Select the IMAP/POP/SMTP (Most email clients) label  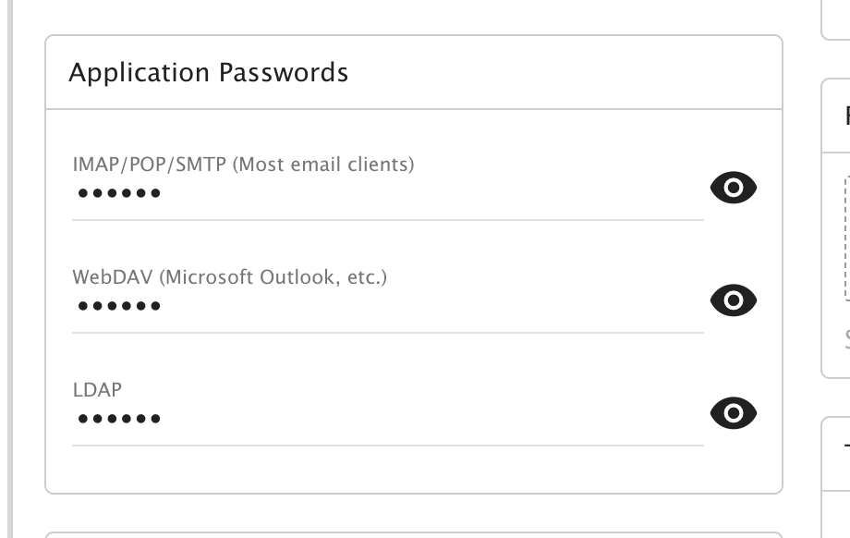point(243,165)
